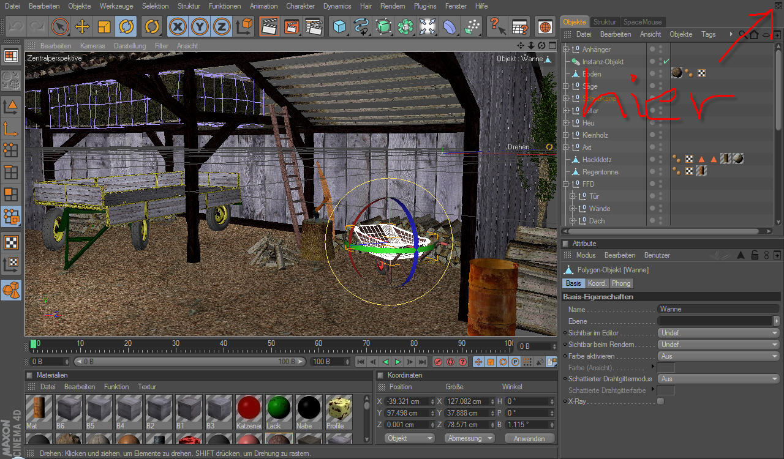Viewport: 784px width, 459px height.
Task: Choose the Scale tool icon
Action: pyautogui.click(x=104, y=27)
